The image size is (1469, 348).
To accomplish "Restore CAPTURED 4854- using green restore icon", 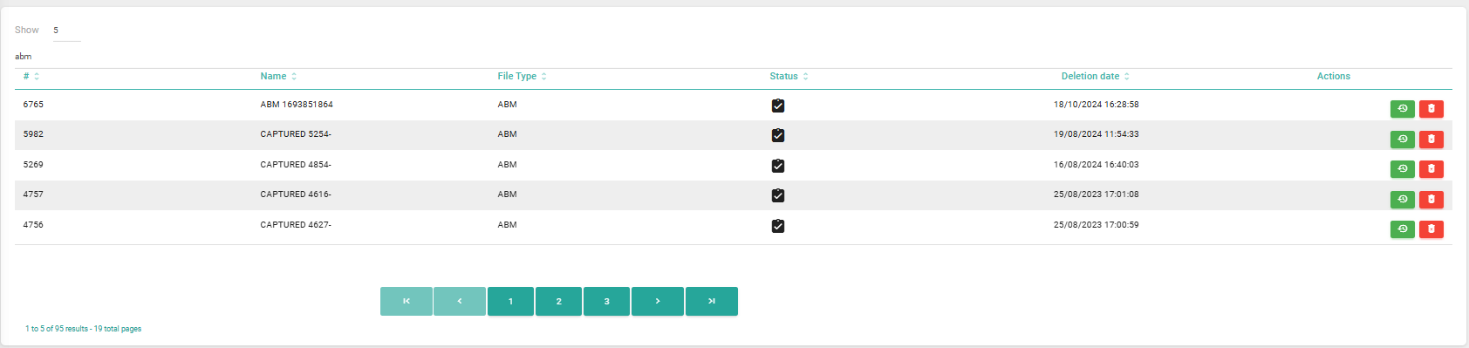I will 1402,169.
